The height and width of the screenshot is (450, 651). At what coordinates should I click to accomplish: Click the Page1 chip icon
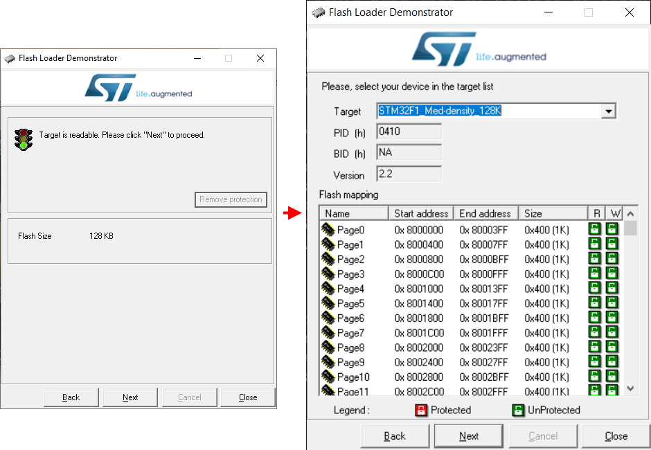pyautogui.click(x=328, y=244)
